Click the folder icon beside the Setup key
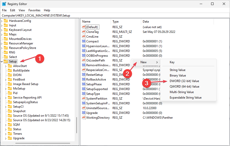Viewport: 230px width, 146px height. [x=6, y=61]
